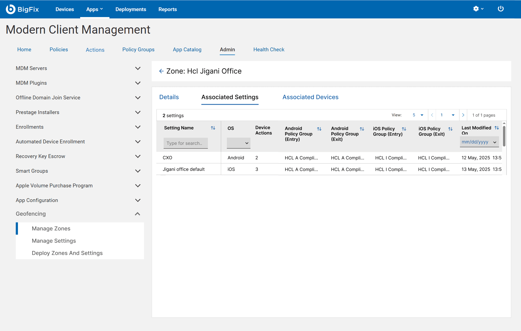Expand MDM Plugins section

tap(138, 83)
